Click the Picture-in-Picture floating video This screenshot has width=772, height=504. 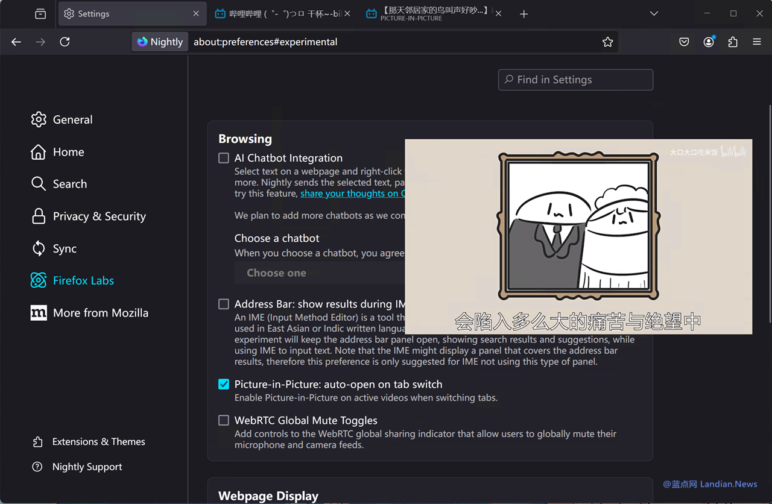pyautogui.click(x=578, y=236)
